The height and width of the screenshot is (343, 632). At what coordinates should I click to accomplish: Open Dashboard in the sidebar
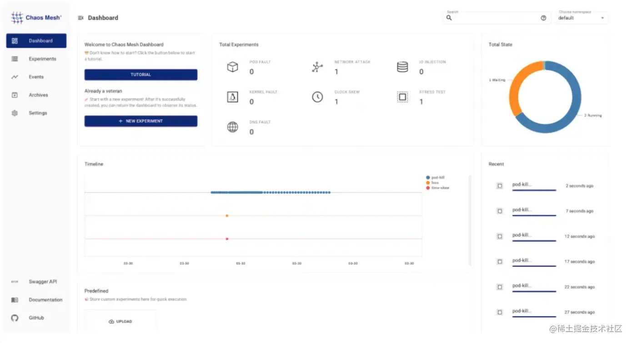pyautogui.click(x=36, y=41)
